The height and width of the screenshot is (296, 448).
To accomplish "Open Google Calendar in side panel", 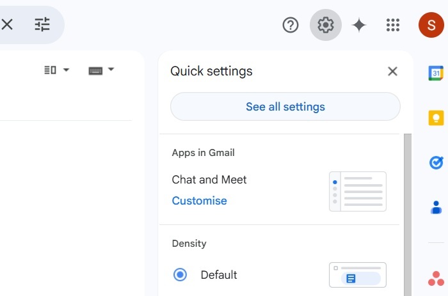I will 436,73.
